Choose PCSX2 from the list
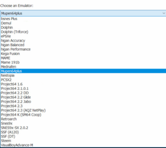166x148 pixels. 83,80
